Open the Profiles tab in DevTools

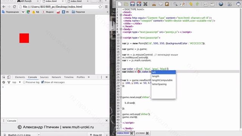coord(81,77)
